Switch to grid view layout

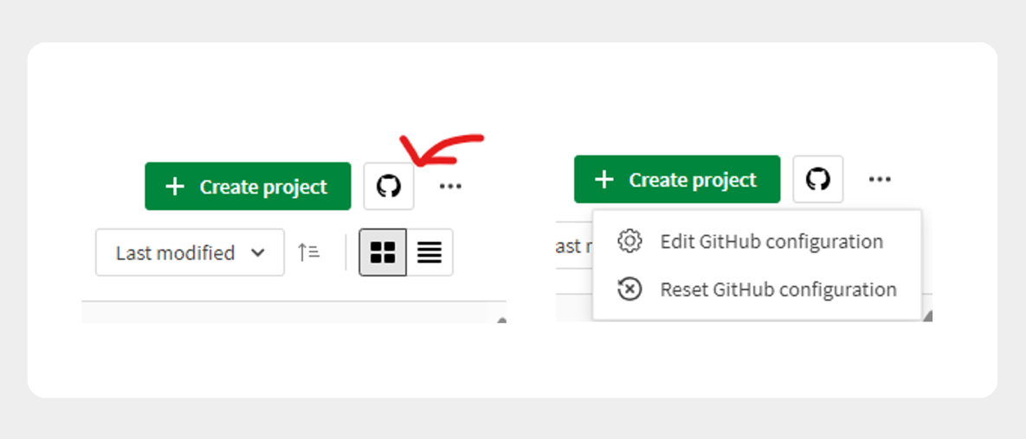coord(383,252)
